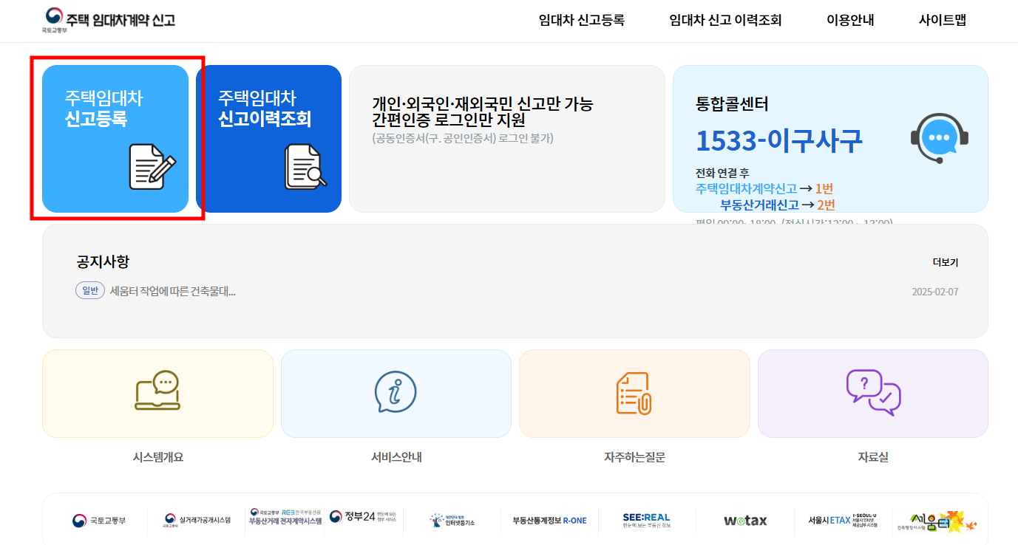Open 시스템개요 laptop chat icon card

(x=157, y=394)
